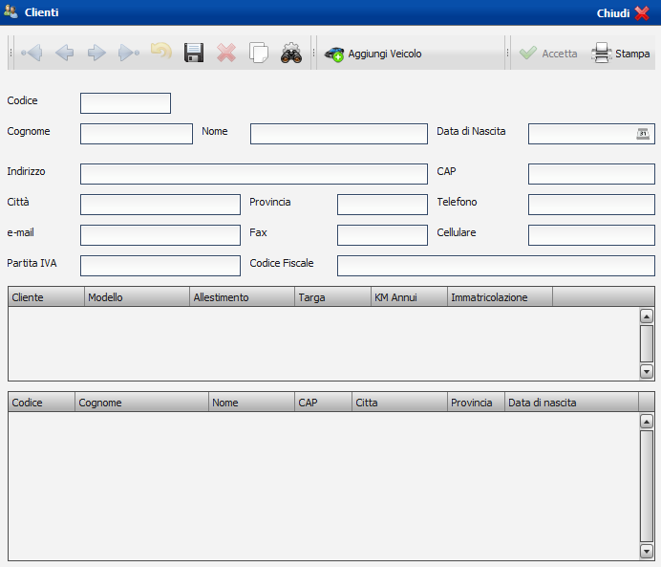This screenshot has width=661, height=567.
Task: Click Provincia header in client list
Action: tap(477, 402)
